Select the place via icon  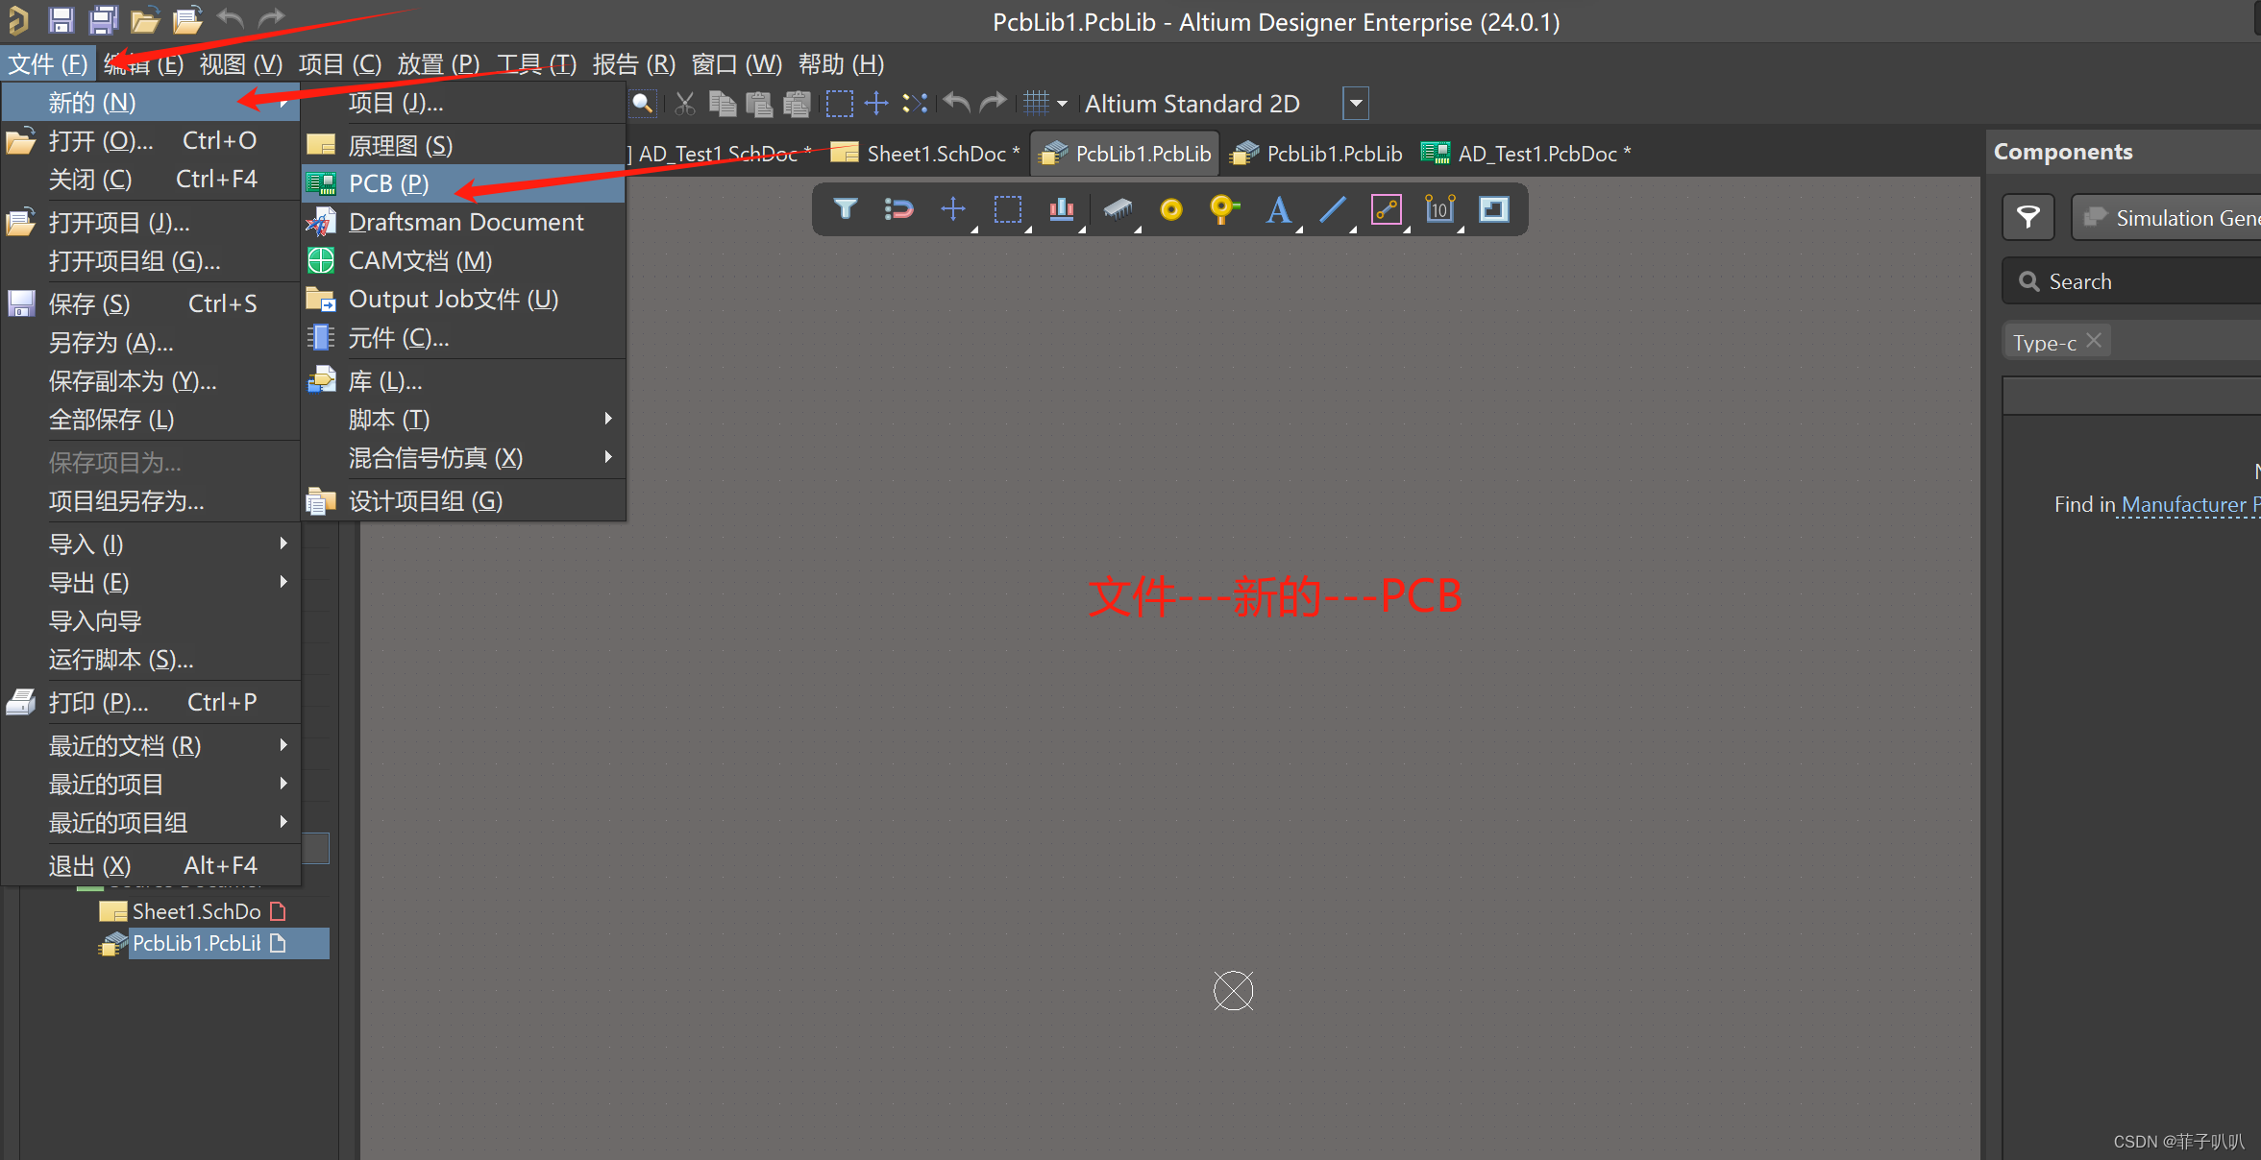pos(1223,209)
